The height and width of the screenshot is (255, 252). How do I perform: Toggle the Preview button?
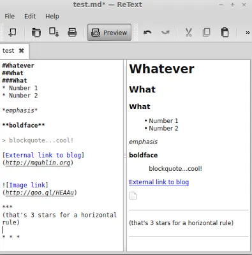point(109,33)
